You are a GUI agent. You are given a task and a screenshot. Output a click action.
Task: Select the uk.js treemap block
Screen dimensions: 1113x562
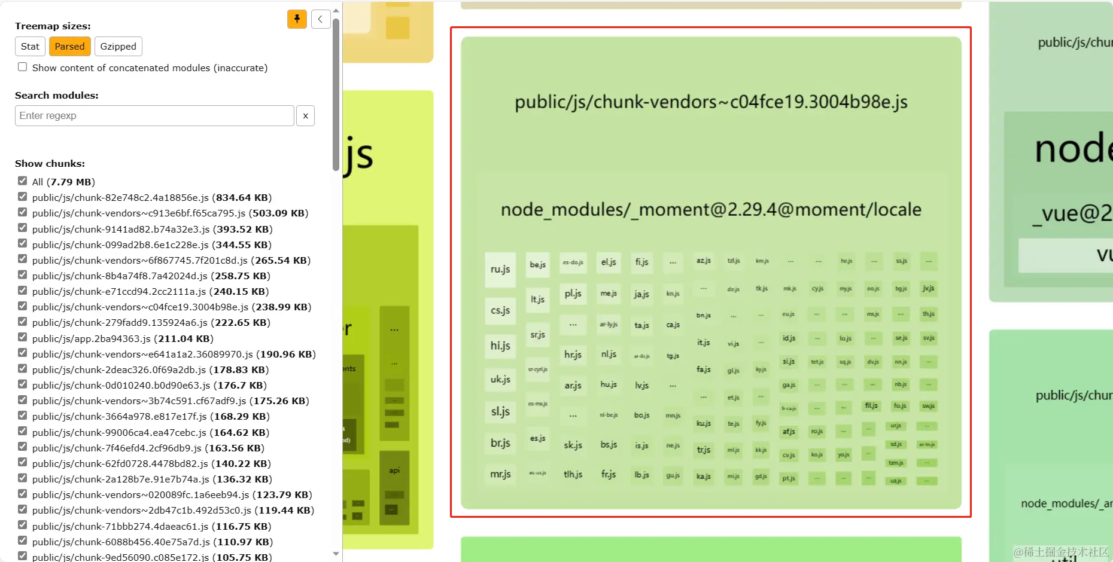pyautogui.click(x=500, y=380)
